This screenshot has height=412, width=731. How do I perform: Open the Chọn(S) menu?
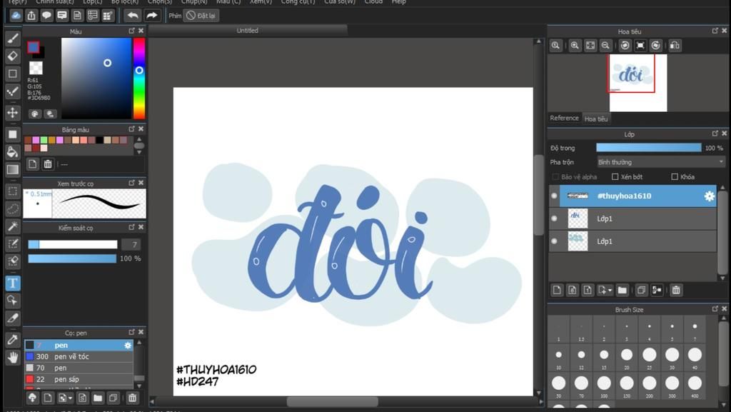(x=160, y=2)
